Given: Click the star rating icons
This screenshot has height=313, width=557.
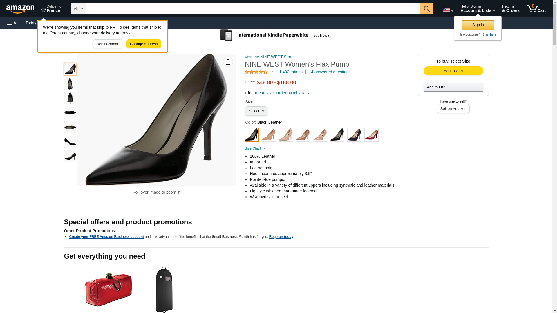Looking at the screenshot, I should pos(256,72).
